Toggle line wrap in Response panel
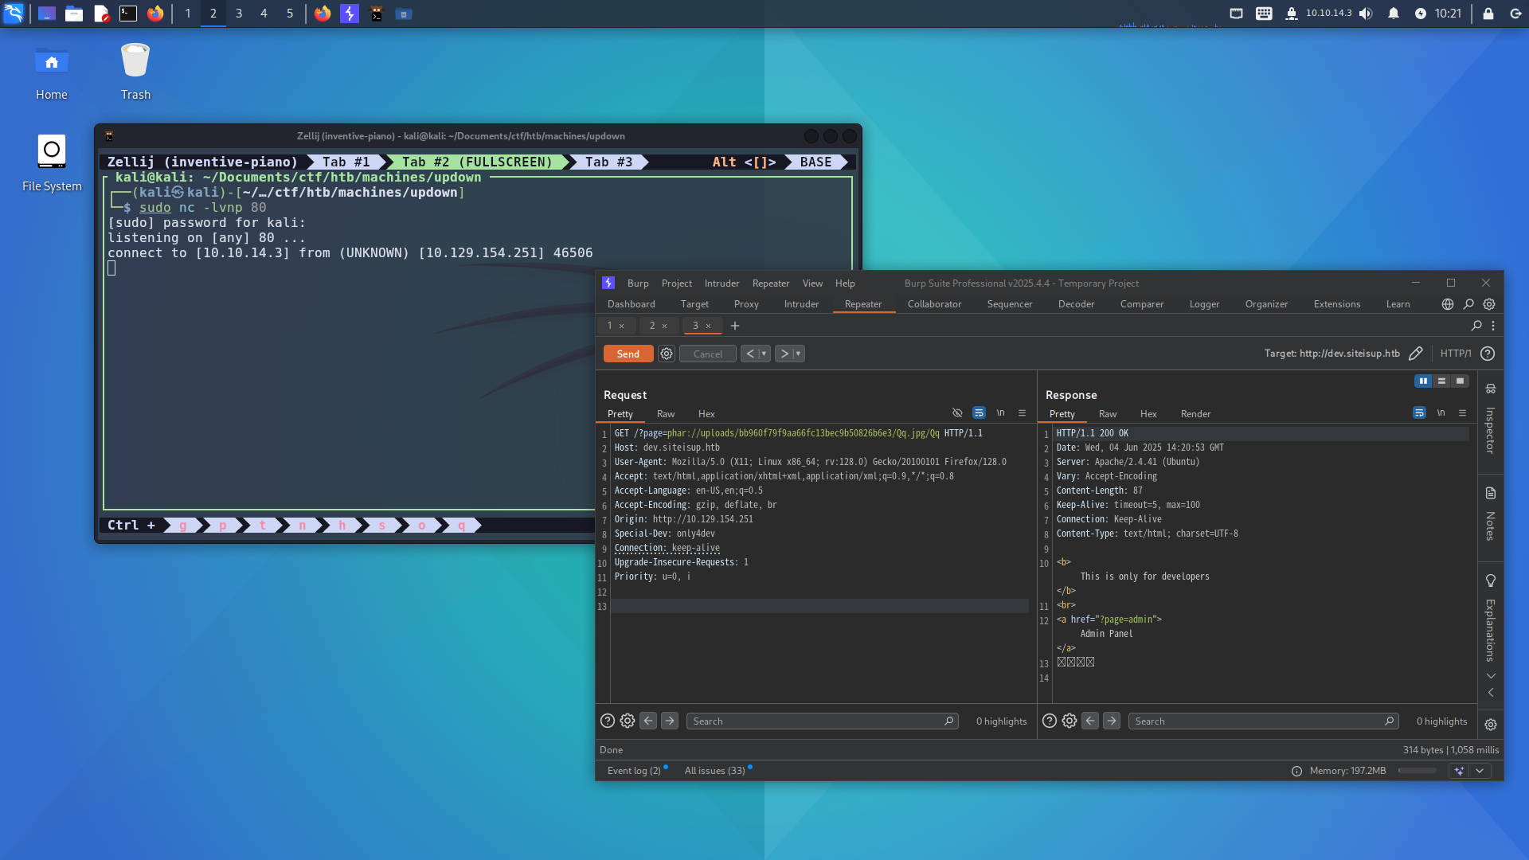This screenshot has width=1529, height=860. 1419,412
